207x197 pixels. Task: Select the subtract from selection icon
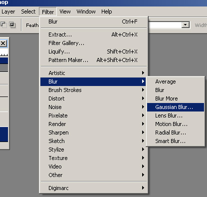[3, 24]
